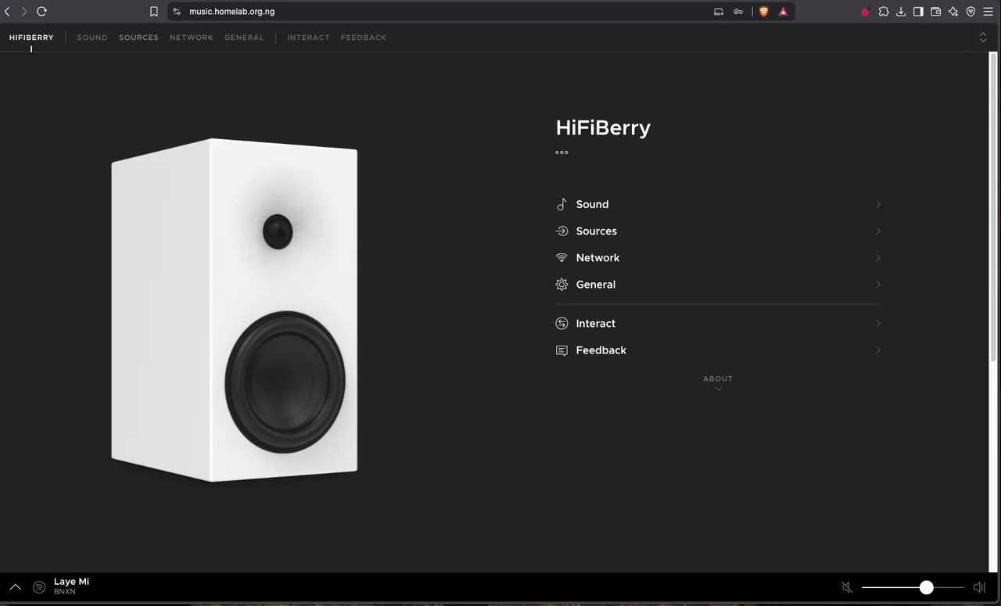This screenshot has width=1001, height=606.
Task: Open the Sources settings link
Action: pos(597,231)
